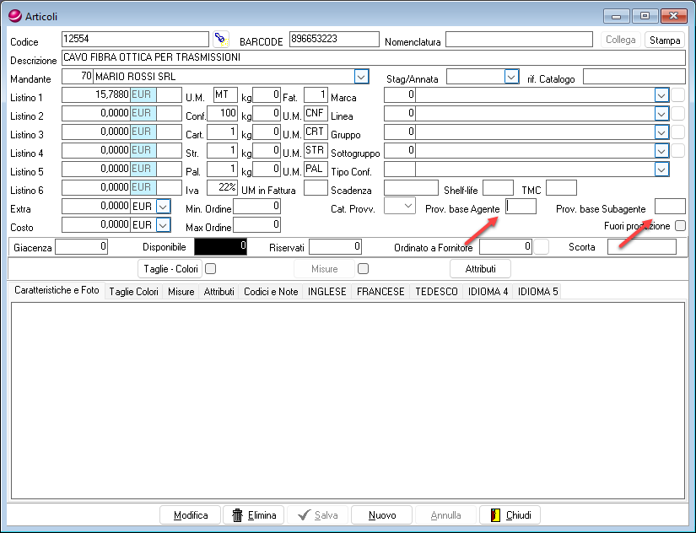The width and height of the screenshot is (696, 533).
Task: Click the Descrizione text field
Action: (x=374, y=57)
